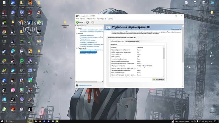The image size is (219, 123).
Task: Switch to the Глобальные параметры tab
Action: (117, 41)
